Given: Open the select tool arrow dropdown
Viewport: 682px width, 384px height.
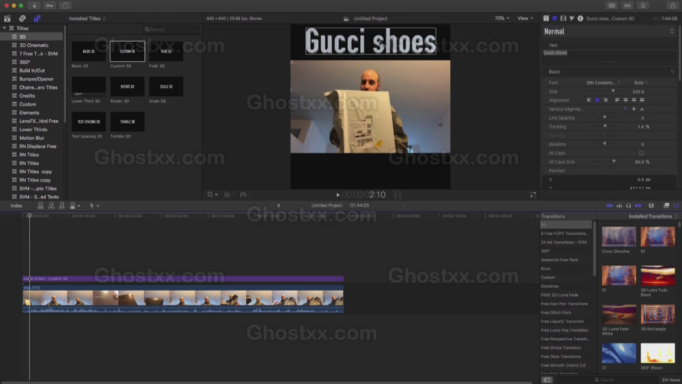Looking at the screenshot, I should 94,205.
